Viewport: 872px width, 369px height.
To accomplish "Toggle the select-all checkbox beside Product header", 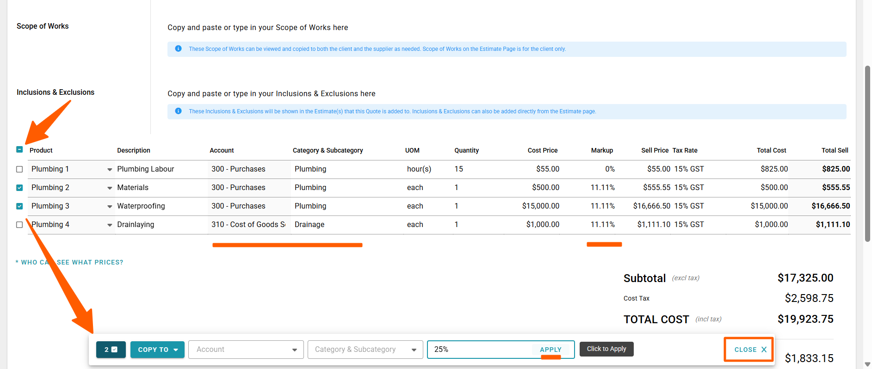I will click(x=19, y=149).
